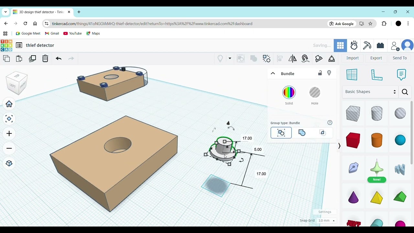Open the user profile avatar

[x=408, y=46]
